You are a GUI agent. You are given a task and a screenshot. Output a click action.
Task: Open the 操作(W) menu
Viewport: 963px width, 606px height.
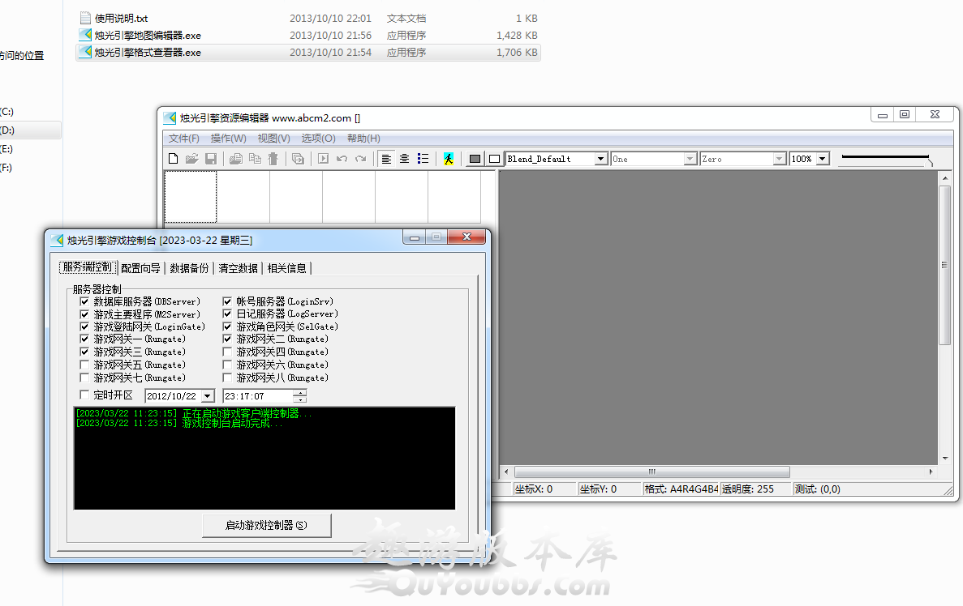[x=228, y=139]
